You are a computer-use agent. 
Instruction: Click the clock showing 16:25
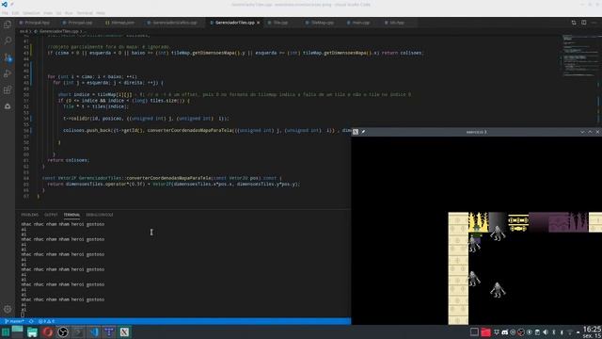pyautogui.click(x=592, y=330)
